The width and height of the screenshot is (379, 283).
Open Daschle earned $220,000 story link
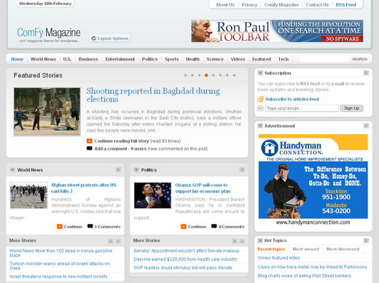[185, 260]
